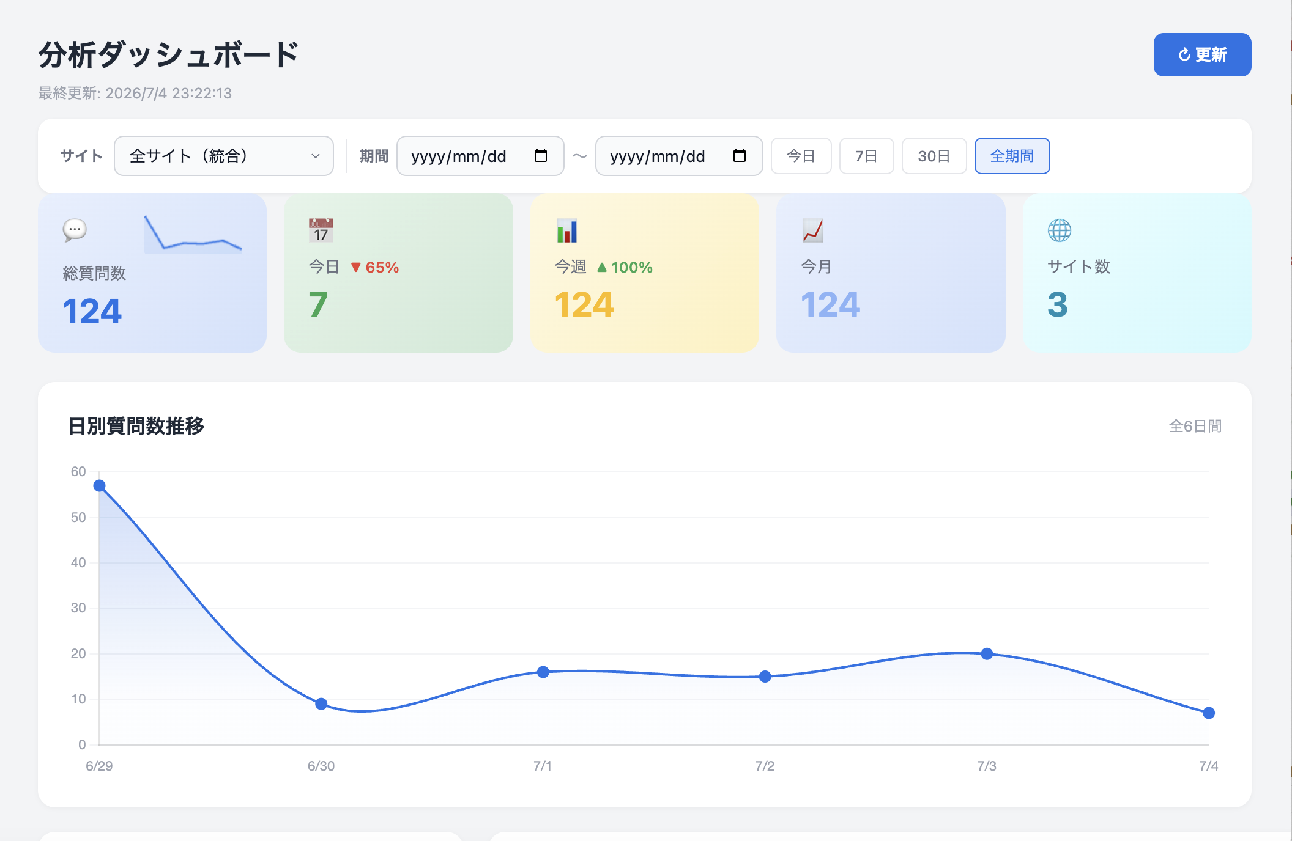Focus the end date yyyy/mm/dd field
Screen dimensions: 1292x841
click(679, 156)
